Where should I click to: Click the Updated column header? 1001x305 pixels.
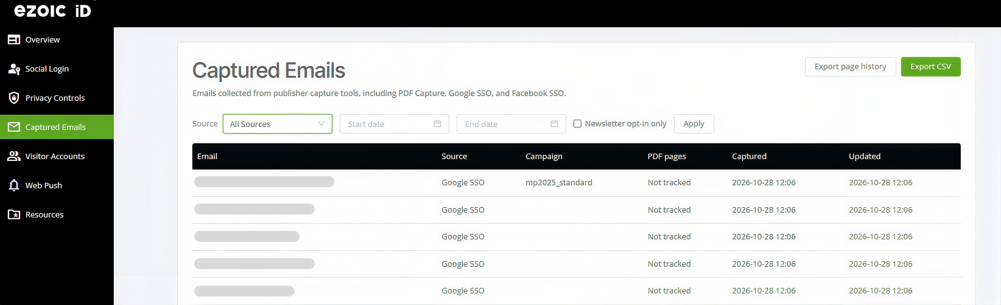point(865,156)
